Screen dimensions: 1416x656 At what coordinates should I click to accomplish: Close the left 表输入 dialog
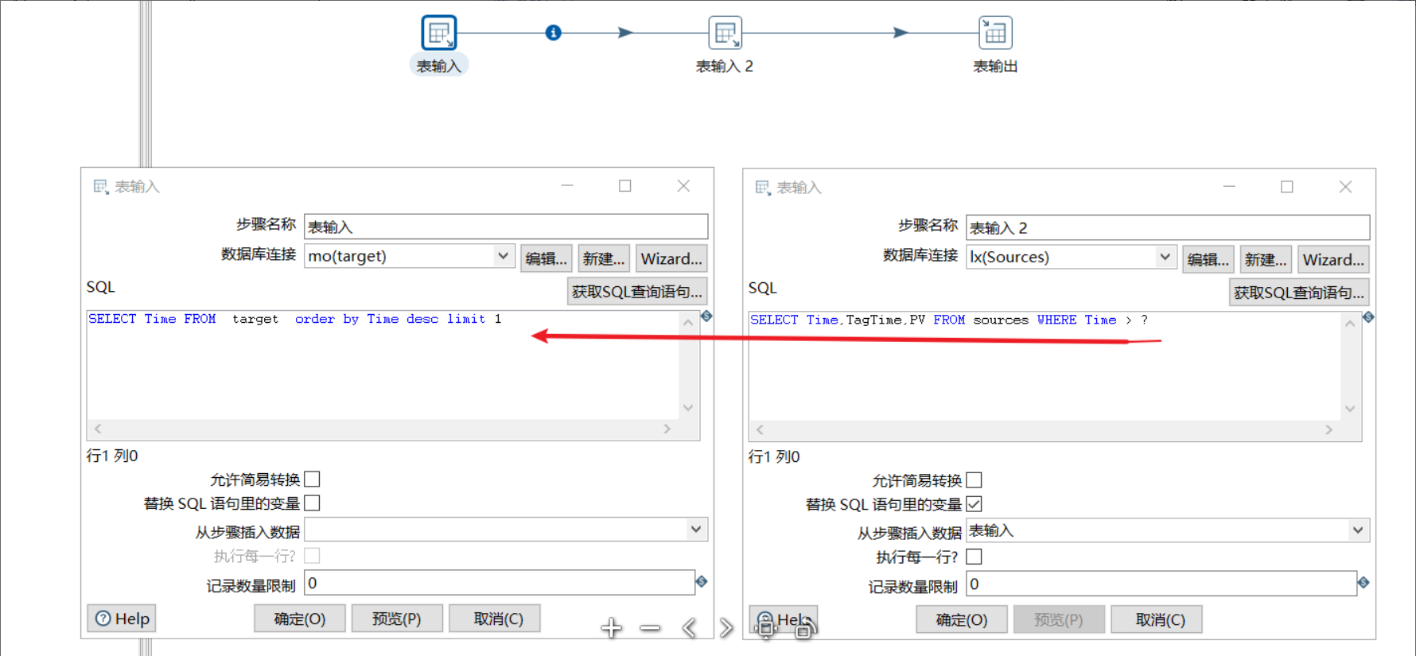[683, 185]
